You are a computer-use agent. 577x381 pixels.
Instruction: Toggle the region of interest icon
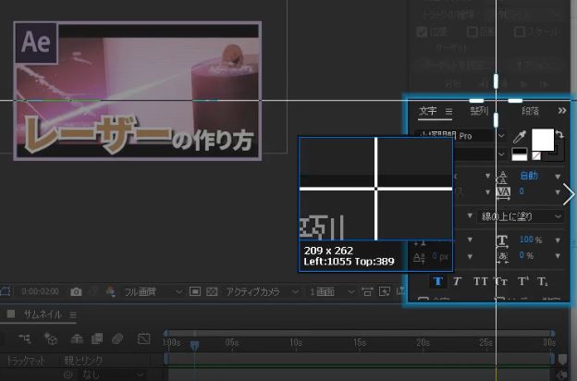195,291
